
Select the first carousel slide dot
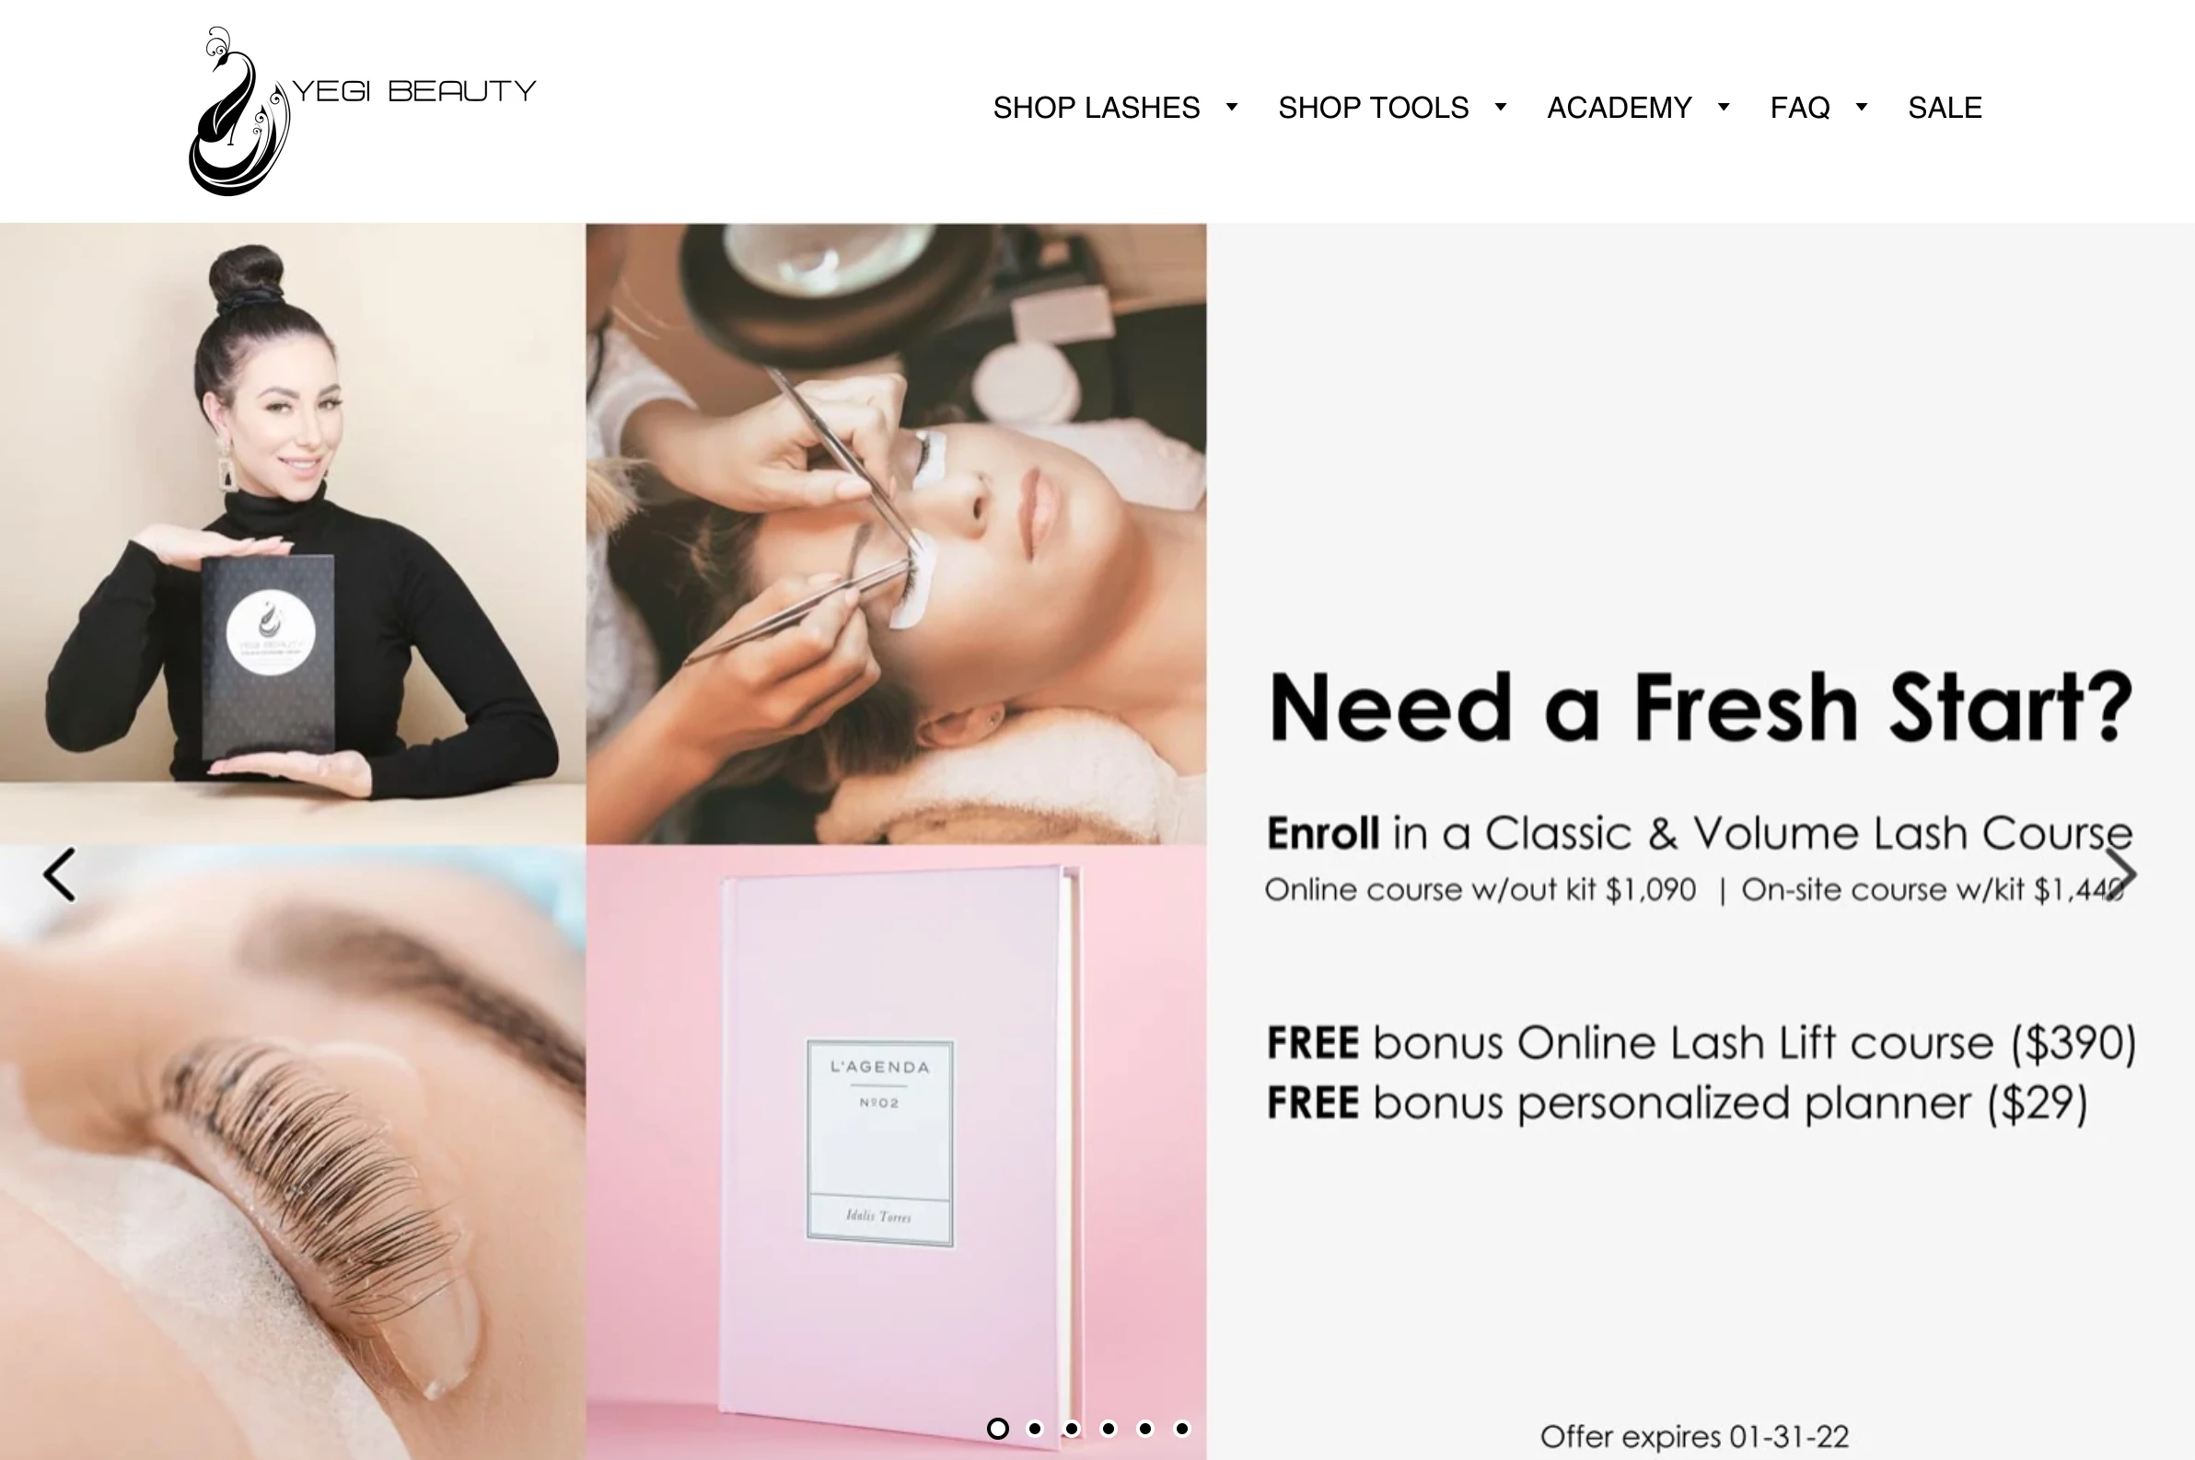(997, 1429)
